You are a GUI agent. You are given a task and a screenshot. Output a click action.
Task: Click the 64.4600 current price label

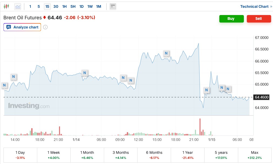pos(262,97)
